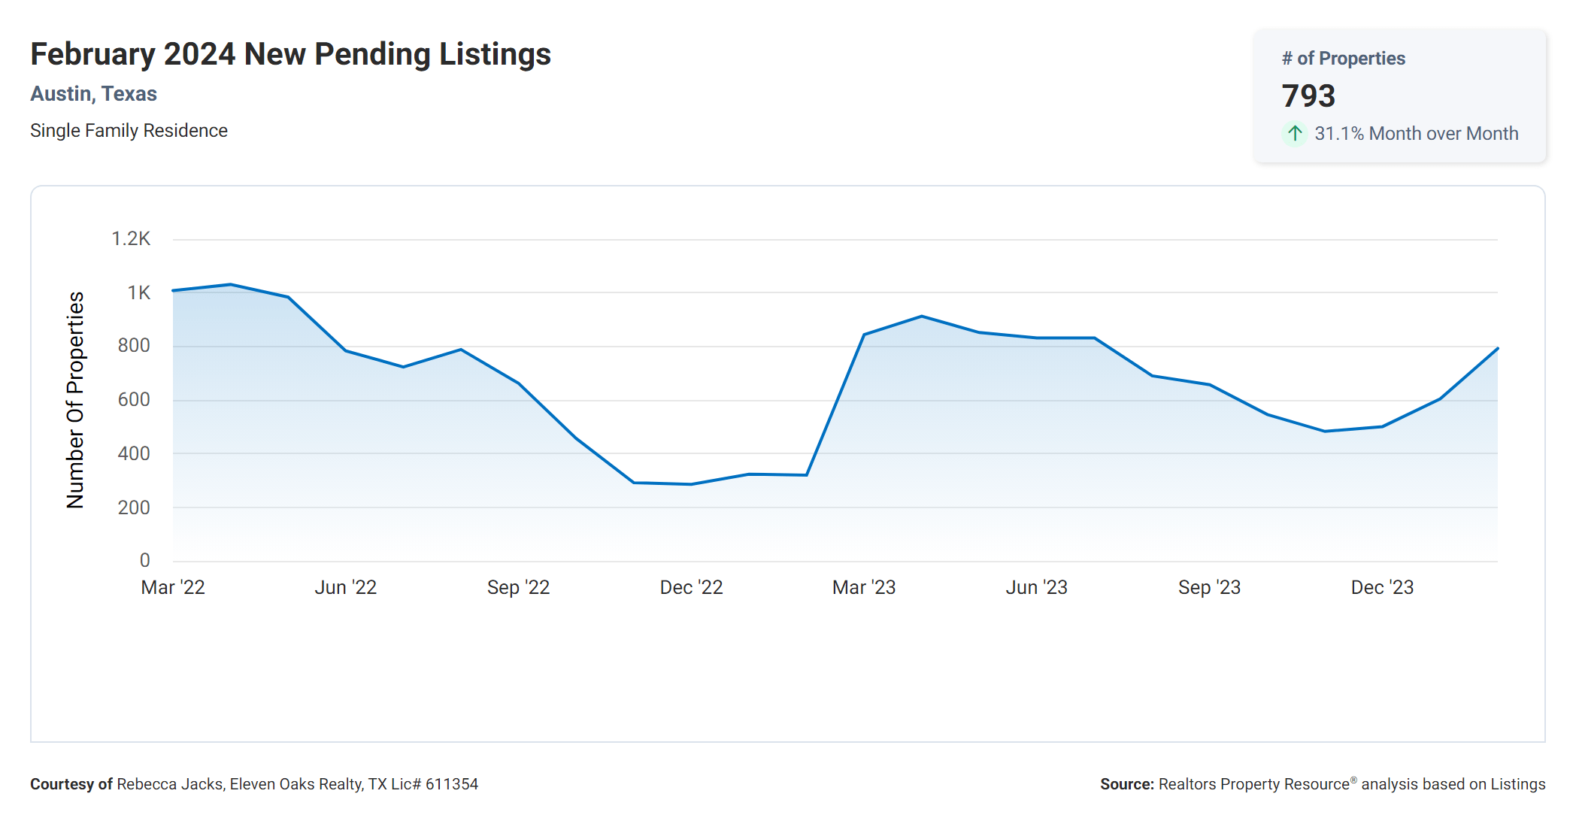This screenshot has height=827, width=1576.
Task: Click the 'Dec '23' x-axis label
Action: pyautogui.click(x=1382, y=587)
